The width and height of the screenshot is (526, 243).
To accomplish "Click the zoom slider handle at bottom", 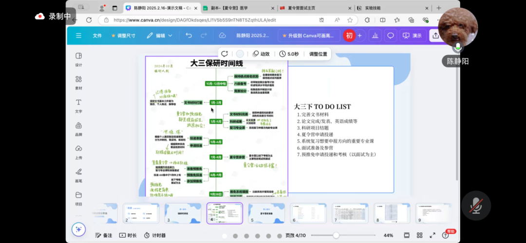I will 336,235.
